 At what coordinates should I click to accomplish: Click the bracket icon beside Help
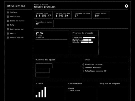click(x=8, y=25)
